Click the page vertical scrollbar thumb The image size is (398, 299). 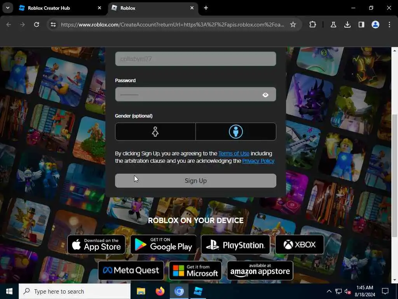pos(395,176)
